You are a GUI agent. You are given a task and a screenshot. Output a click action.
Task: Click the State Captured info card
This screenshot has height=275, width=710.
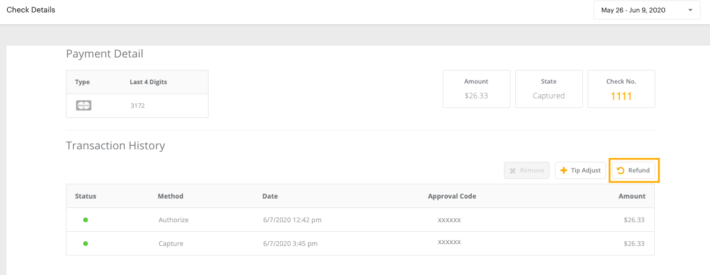549,88
